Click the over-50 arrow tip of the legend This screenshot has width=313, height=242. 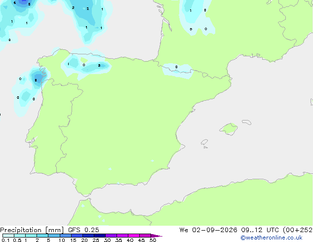pos(156,236)
